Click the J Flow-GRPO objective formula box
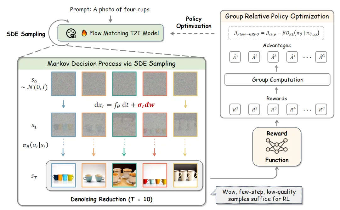 click(276, 33)
